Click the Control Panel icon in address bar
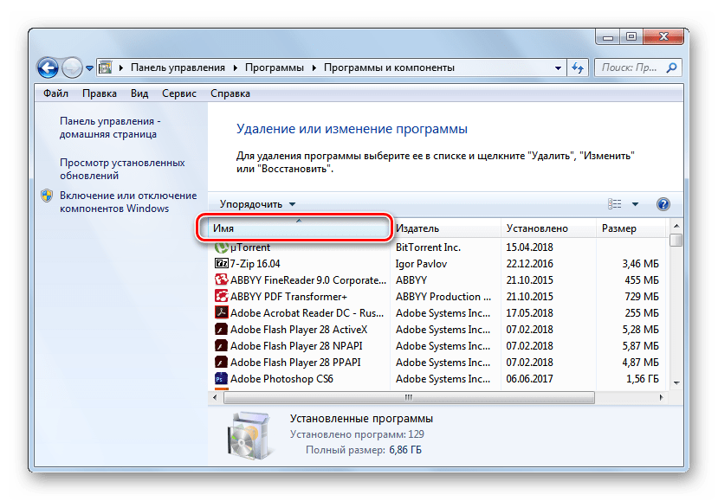This screenshot has height=501, width=718. [106, 67]
